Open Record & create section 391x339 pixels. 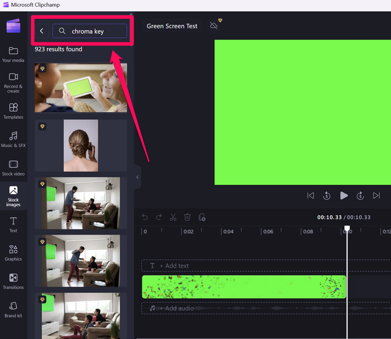[x=13, y=82]
